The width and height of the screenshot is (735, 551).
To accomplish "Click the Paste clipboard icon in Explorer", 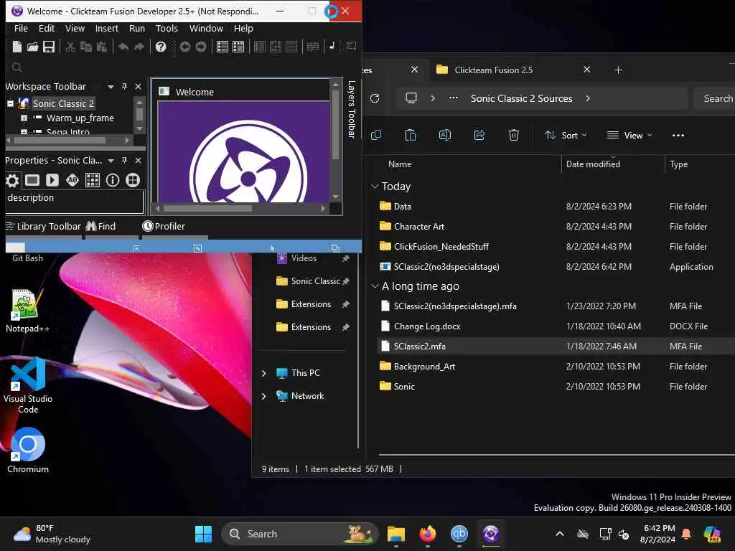I will click(x=410, y=136).
